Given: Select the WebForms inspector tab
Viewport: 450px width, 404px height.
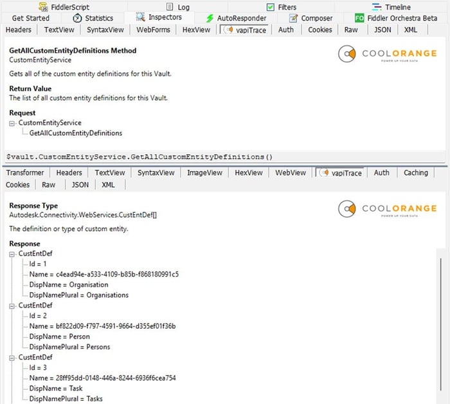Looking at the screenshot, I should point(153,30).
